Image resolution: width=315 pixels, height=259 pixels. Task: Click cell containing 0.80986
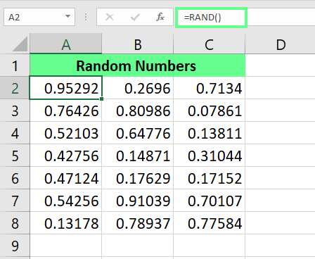[x=138, y=110]
